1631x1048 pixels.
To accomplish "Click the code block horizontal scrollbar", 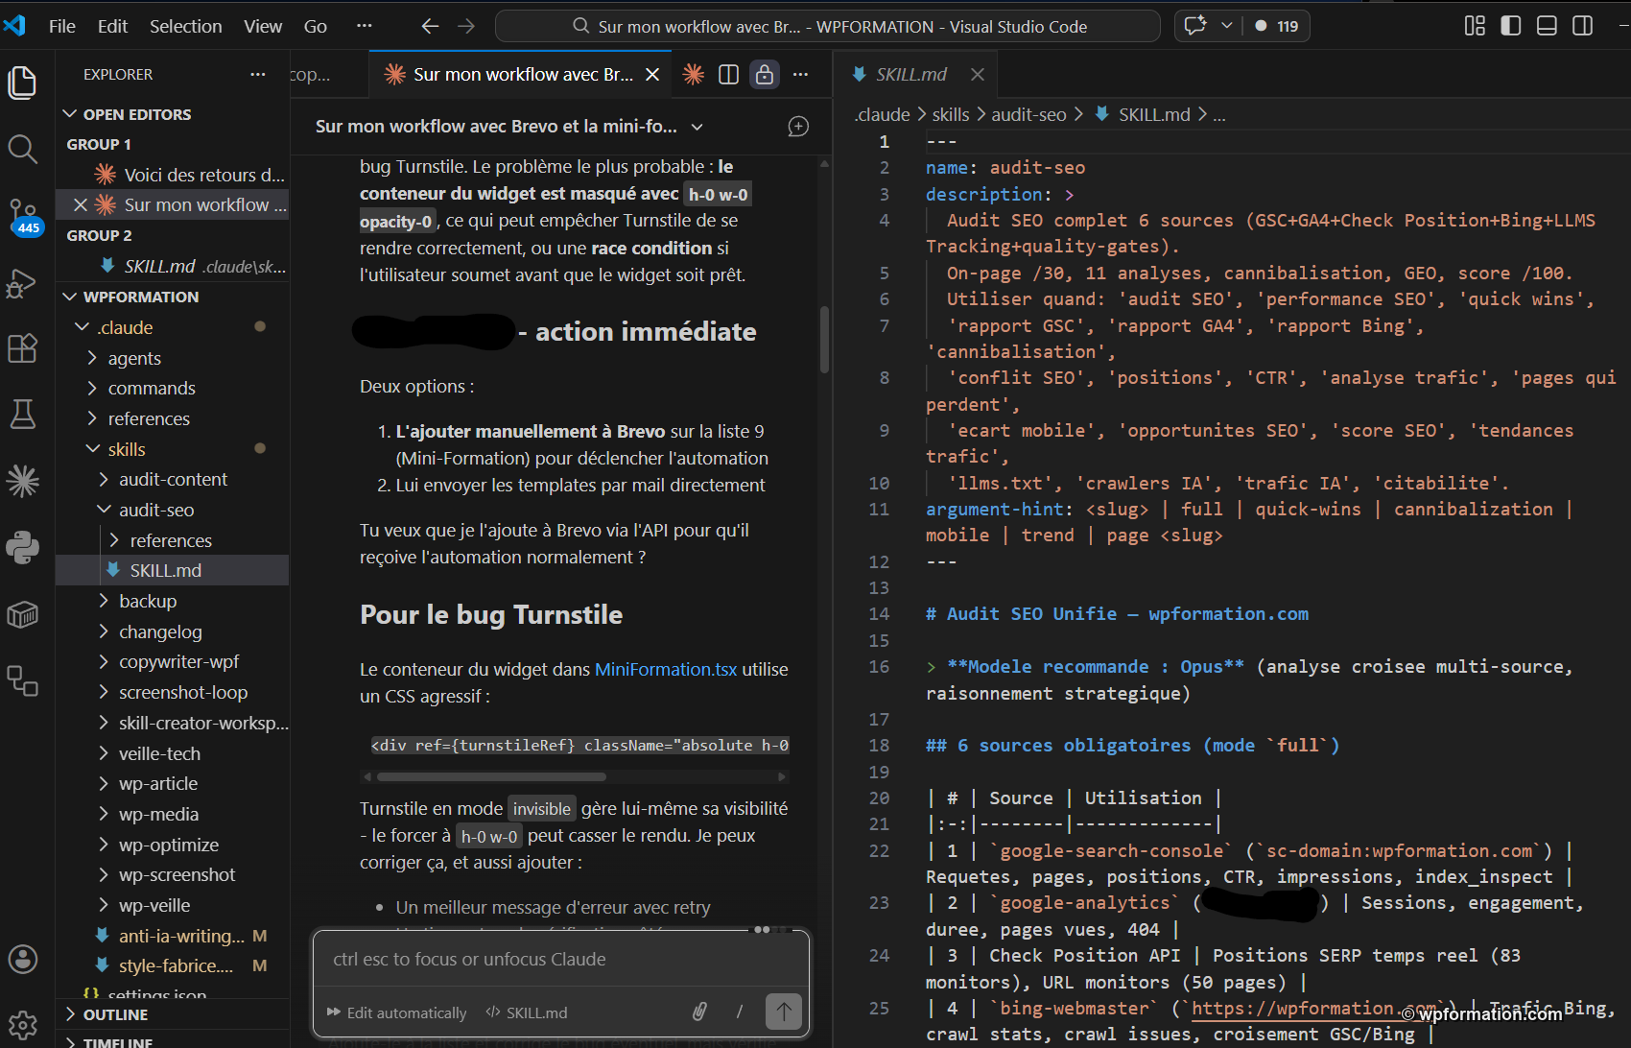I will (x=491, y=776).
